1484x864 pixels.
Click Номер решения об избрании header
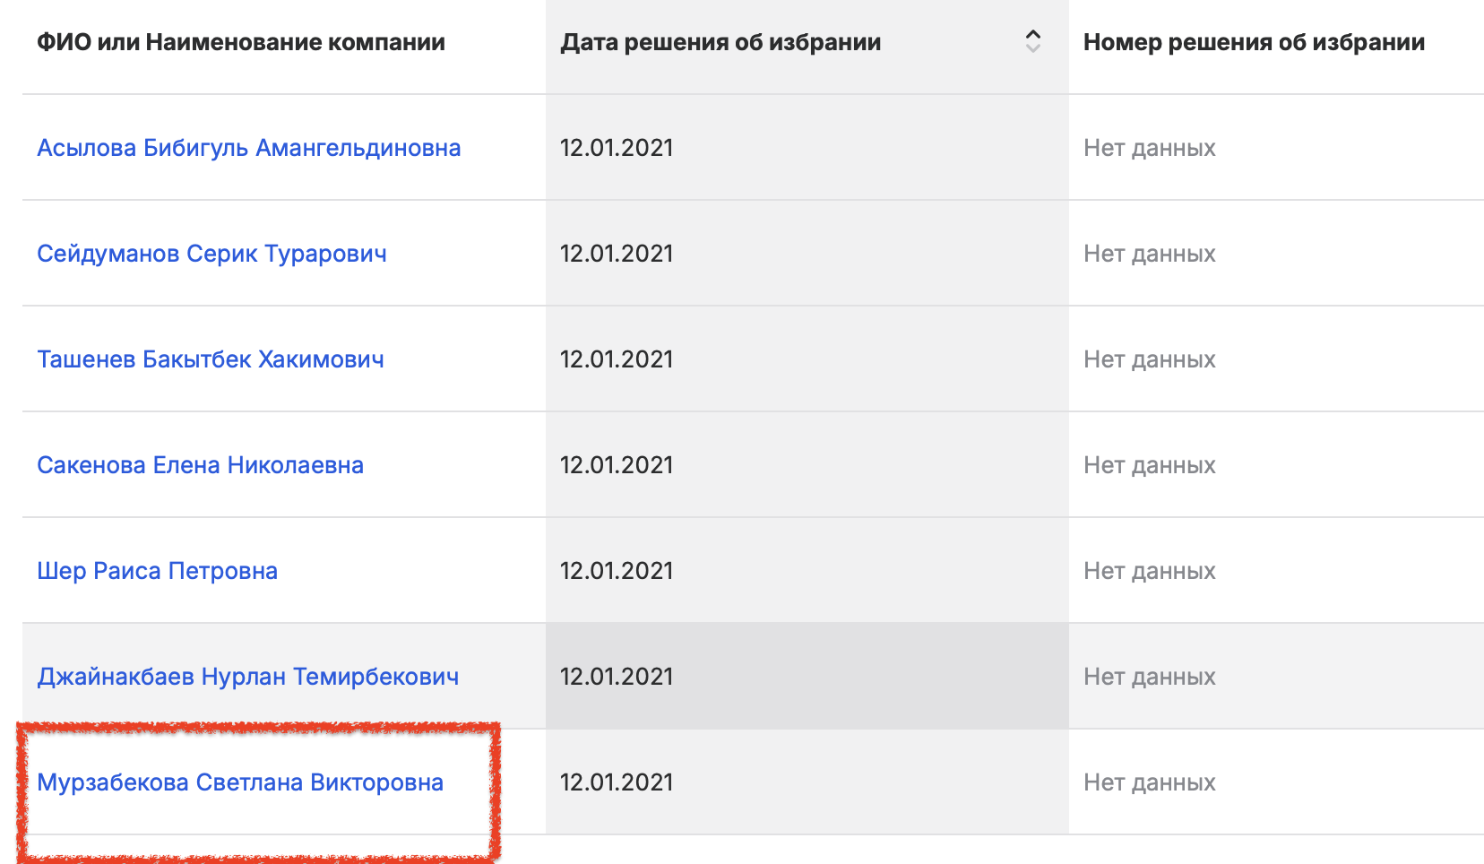[x=1254, y=42]
